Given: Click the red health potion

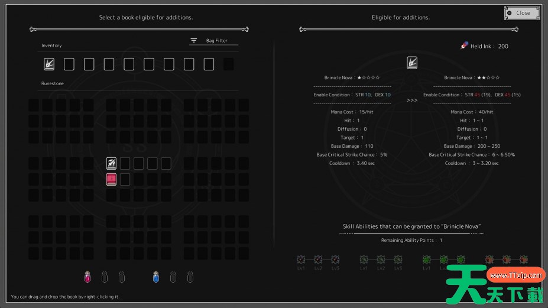Looking at the screenshot, I should tap(87, 276).
